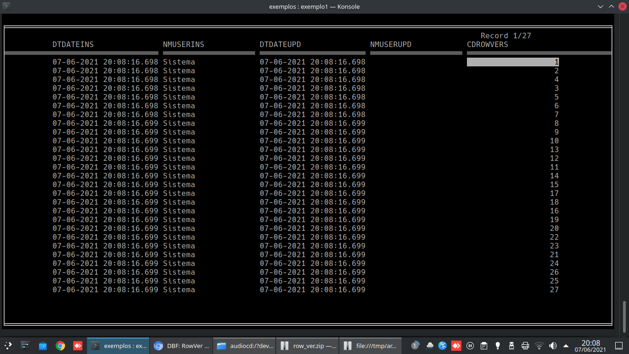Open System Settings from the taskbar

tap(25, 345)
